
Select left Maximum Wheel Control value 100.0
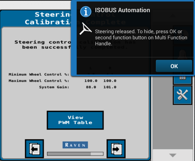click(91, 81)
